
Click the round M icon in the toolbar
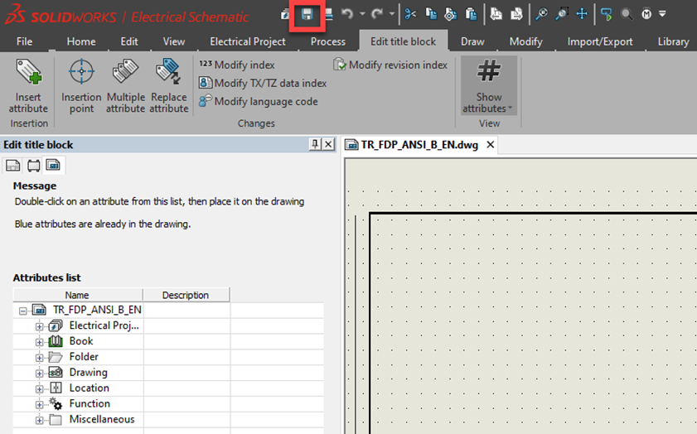pos(646,14)
